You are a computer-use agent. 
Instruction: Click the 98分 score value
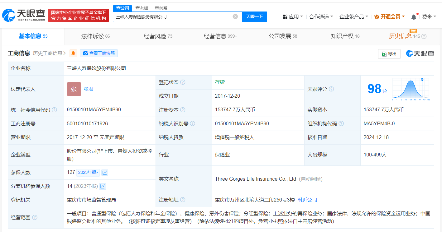pyautogui.click(x=377, y=89)
